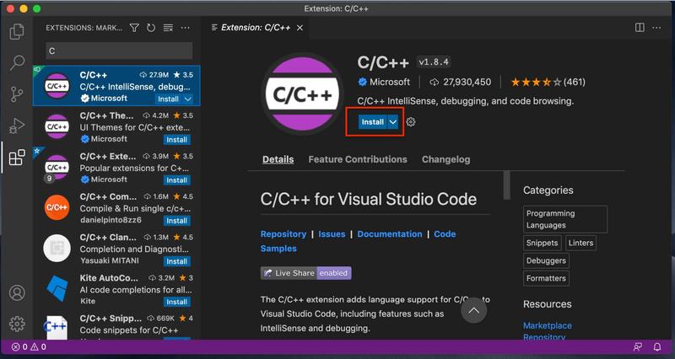The height and width of the screenshot is (359, 675).
Task: Open the Source Control view
Action: tap(16, 94)
